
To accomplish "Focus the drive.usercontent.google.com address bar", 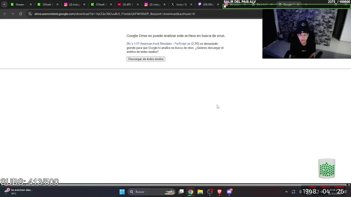I will (115, 14).
